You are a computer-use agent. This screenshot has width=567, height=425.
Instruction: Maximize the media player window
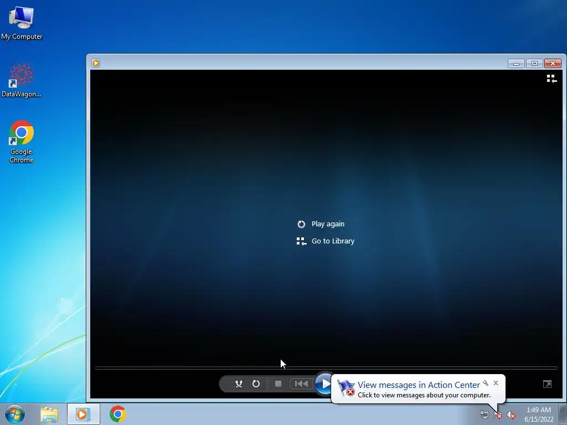[534, 64]
